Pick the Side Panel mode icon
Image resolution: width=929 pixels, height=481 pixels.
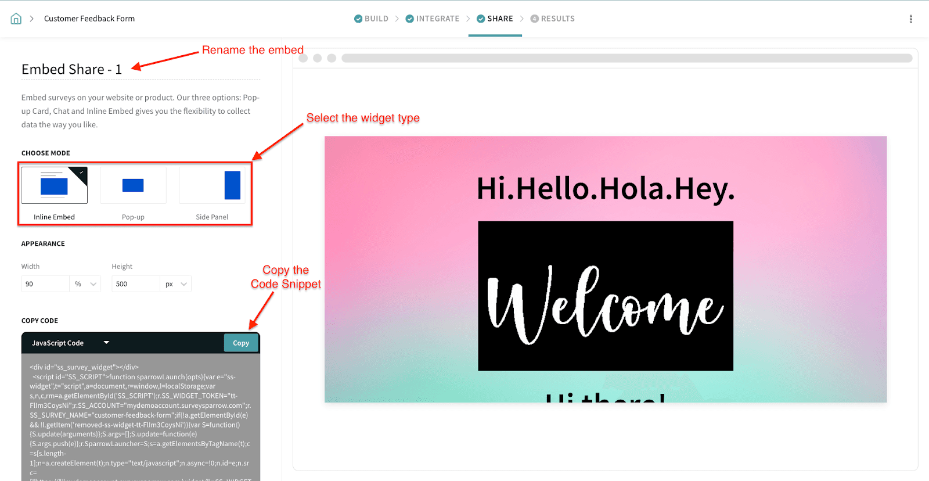coord(213,185)
